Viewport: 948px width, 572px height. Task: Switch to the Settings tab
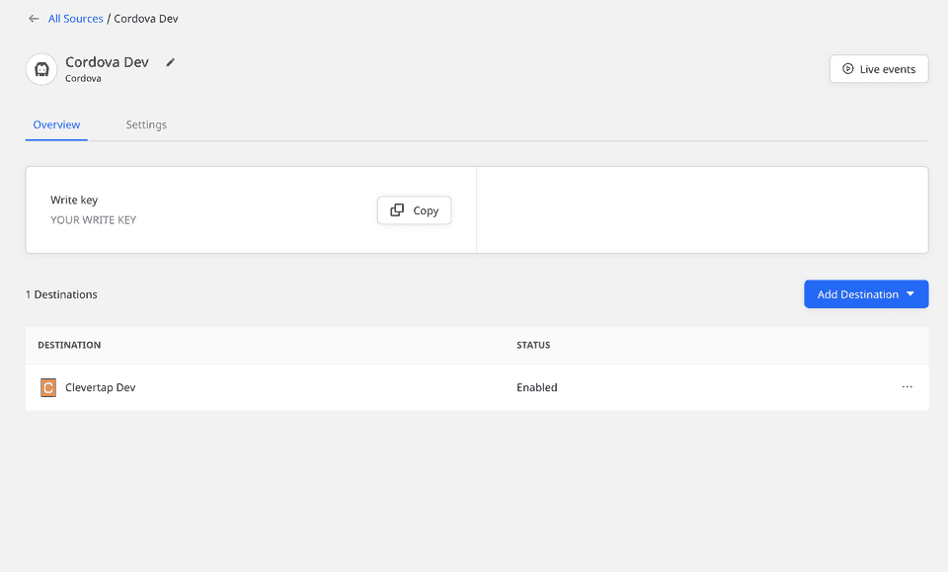(146, 124)
